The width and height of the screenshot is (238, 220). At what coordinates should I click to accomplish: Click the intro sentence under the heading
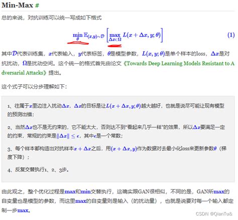coord(51,18)
